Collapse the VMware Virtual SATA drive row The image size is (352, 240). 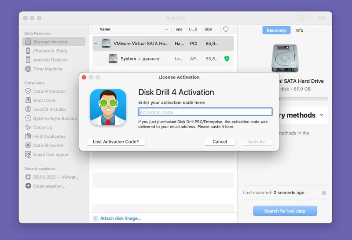point(95,43)
